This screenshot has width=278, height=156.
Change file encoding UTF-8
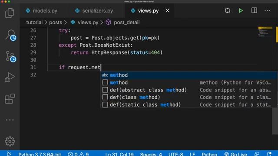tap(175, 154)
